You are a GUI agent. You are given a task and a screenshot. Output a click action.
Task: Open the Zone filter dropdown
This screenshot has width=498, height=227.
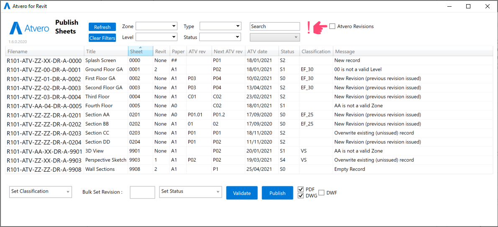tap(156, 26)
